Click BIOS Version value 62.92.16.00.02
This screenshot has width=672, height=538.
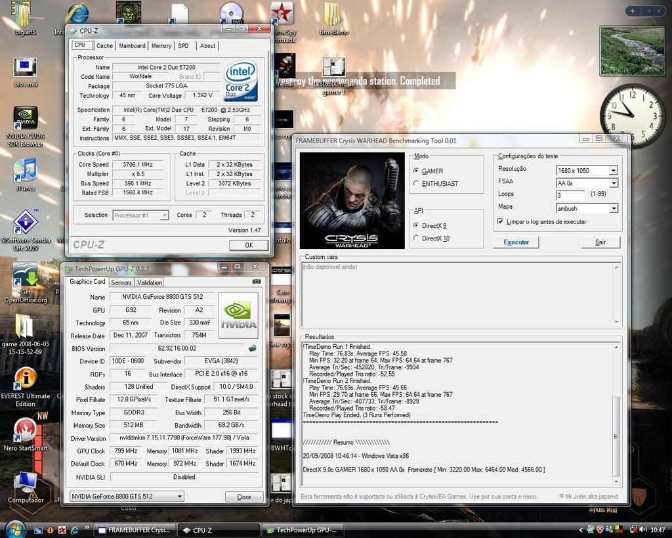(177, 348)
